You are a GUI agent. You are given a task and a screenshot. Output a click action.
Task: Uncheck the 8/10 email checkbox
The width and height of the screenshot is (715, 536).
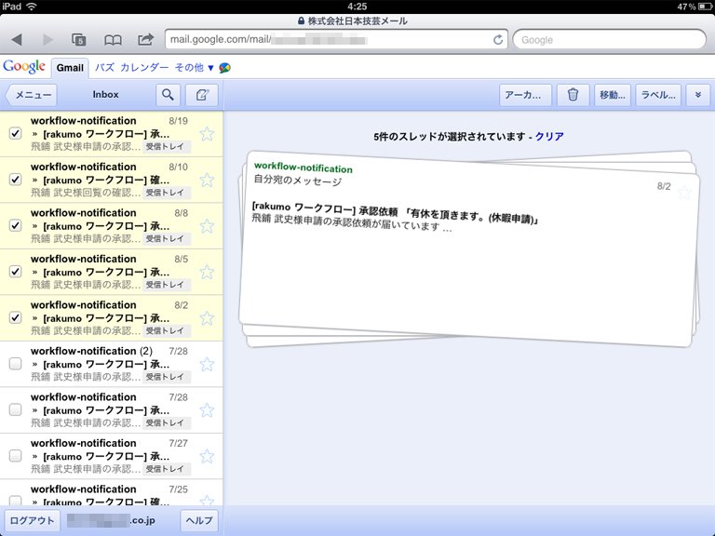(x=16, y=179)
